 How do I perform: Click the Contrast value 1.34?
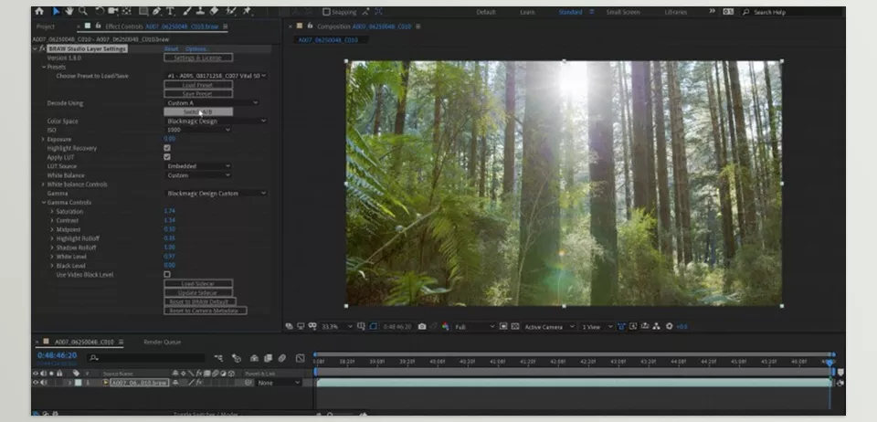click(170, 220)
